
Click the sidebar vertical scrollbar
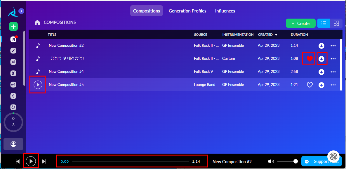click(x=24, y=58)
